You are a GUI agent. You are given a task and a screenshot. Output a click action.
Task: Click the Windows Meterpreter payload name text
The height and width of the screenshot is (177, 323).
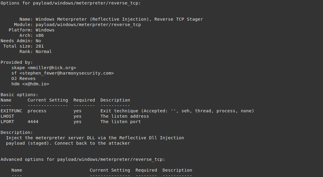[x=119, y=19]
